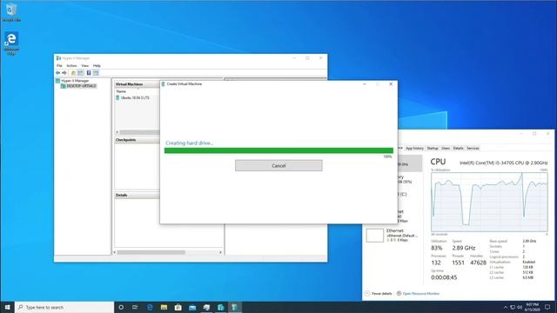The image size is (557, 313).
Task: Open Help menu in Hyper-V Manager
Action: [97, 66]
